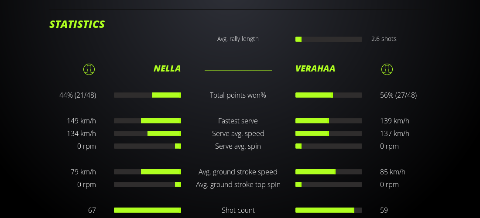Click Nella's 149 km/h fastest serve value
The height and width of the screenshot is (218, 480).
click(x=81, y=121)
